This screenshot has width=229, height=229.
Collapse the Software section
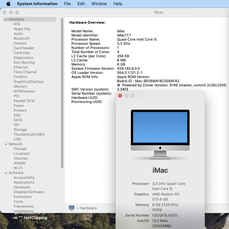point(6,173)
